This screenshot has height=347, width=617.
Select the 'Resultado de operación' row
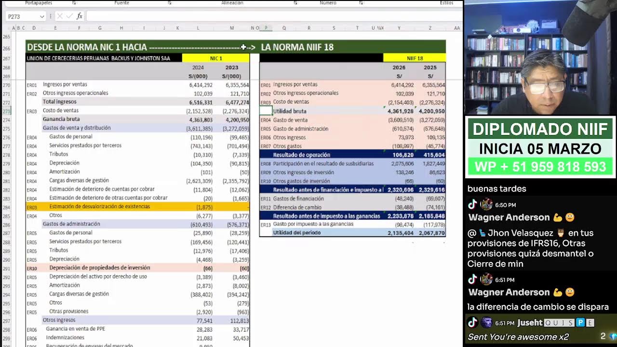352,155
